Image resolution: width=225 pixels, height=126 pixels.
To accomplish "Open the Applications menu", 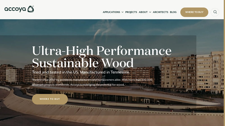I will click(111, 12).
